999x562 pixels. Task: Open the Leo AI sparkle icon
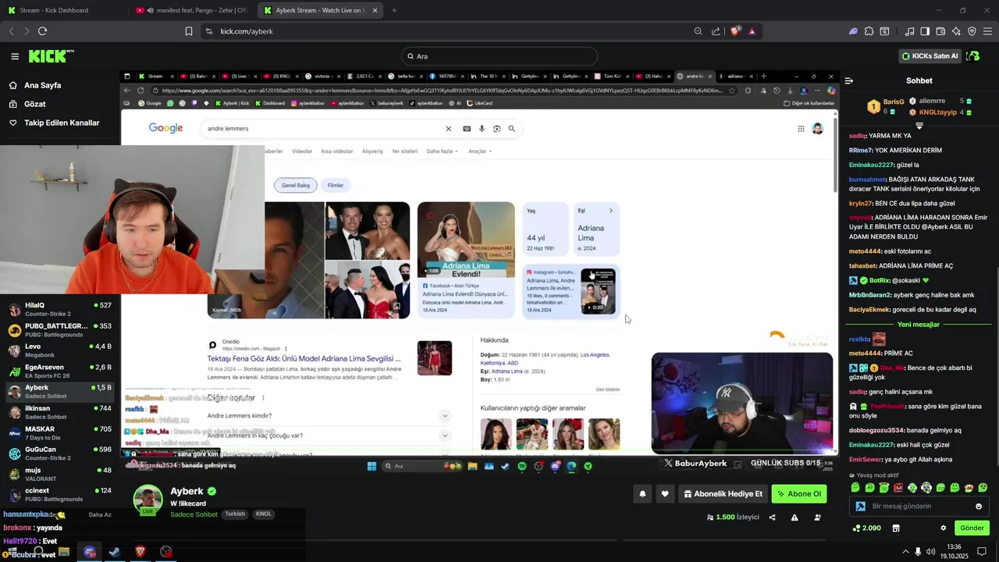point(956,31)
